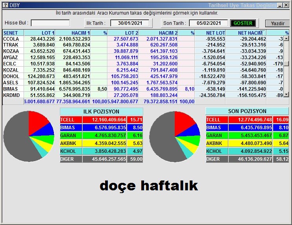Click NET HACIM value -54.640.760

coord(253,70)
